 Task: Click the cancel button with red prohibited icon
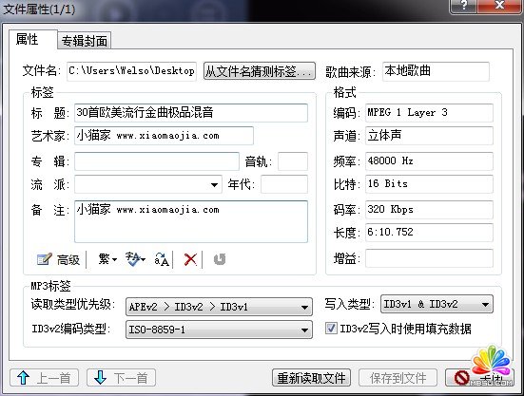click(479, 378)
